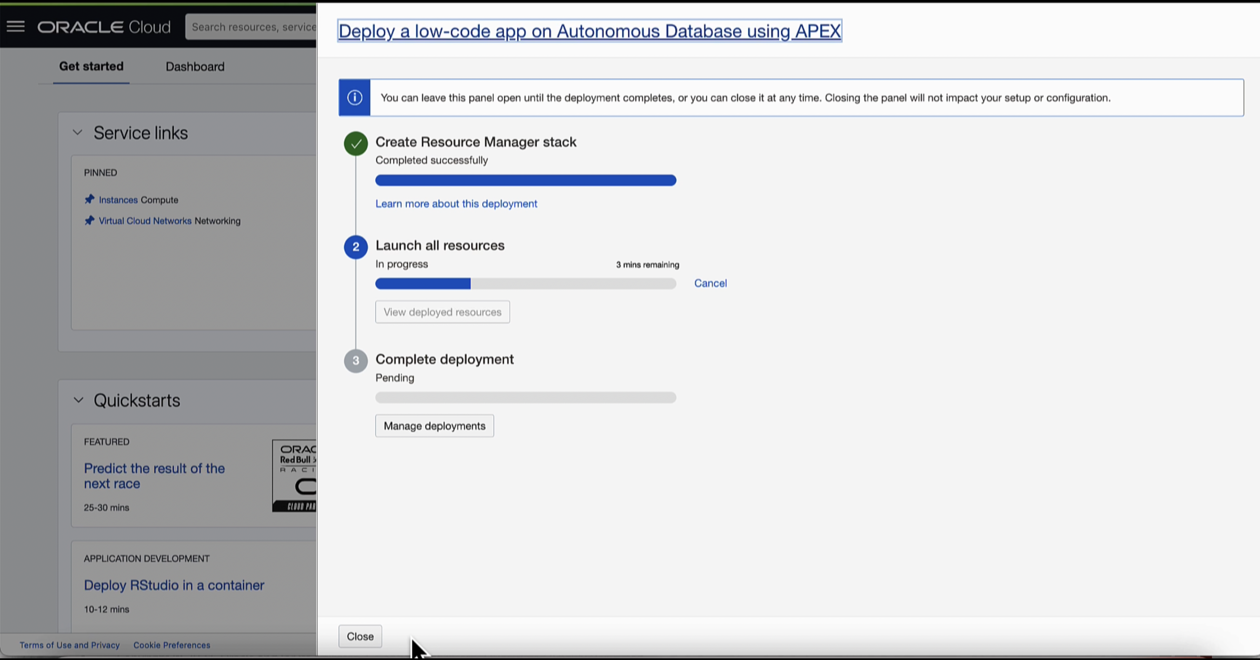Click the Close button in panel
The height and width of the screenshot is (660, 1260).
click(x=360, y=637)
